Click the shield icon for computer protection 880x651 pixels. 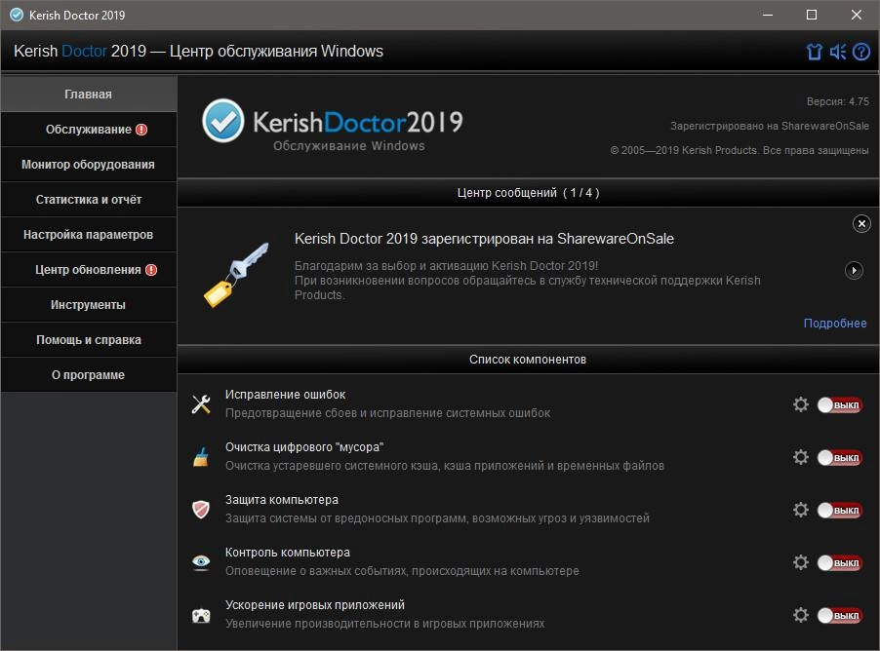tap(201, 509)
